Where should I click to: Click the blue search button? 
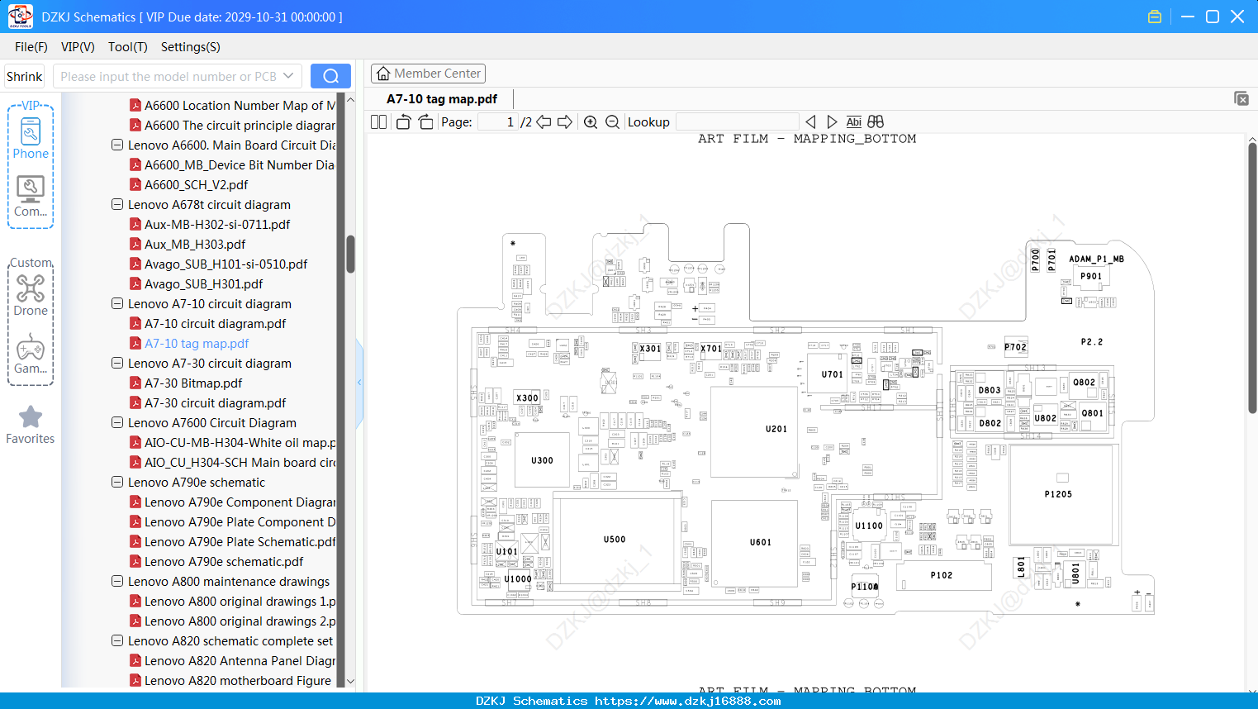click(330, 76)
